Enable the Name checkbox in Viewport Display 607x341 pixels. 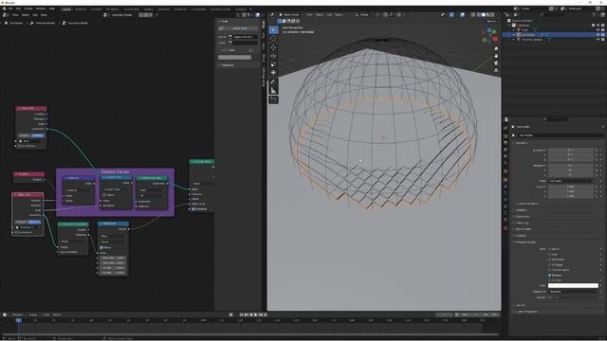coord(550,249)
